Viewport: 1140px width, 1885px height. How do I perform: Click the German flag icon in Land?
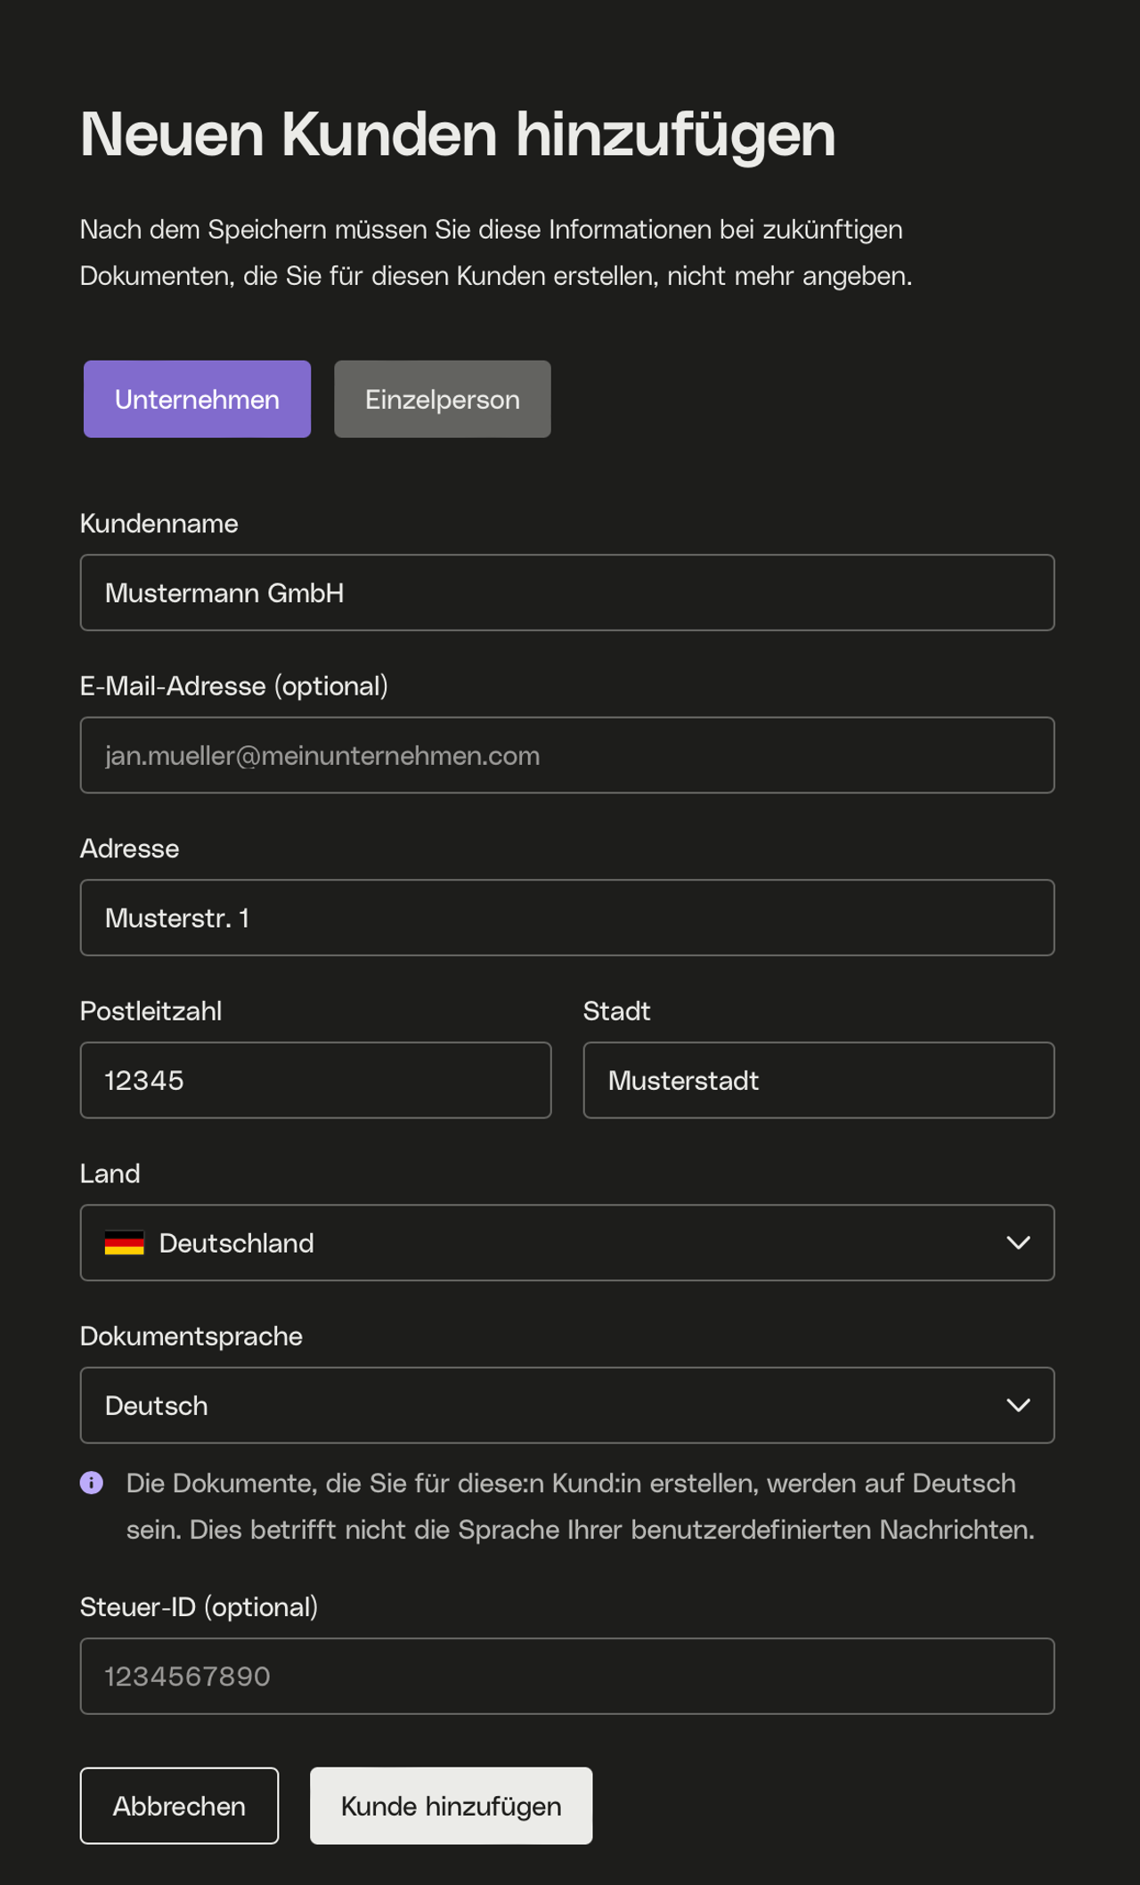coord(124,1243)
